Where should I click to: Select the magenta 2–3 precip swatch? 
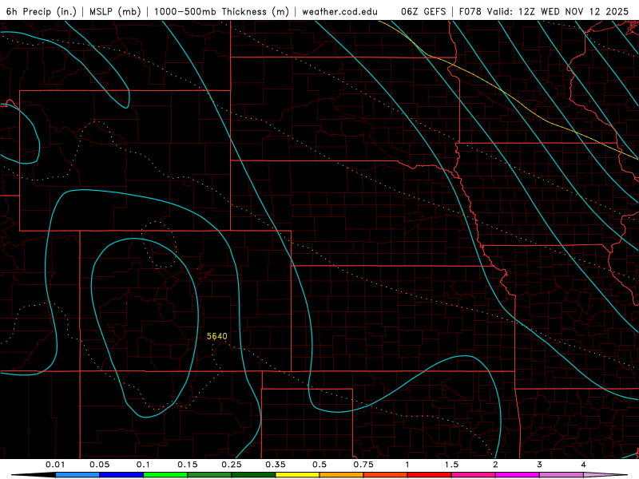point(518,475)
